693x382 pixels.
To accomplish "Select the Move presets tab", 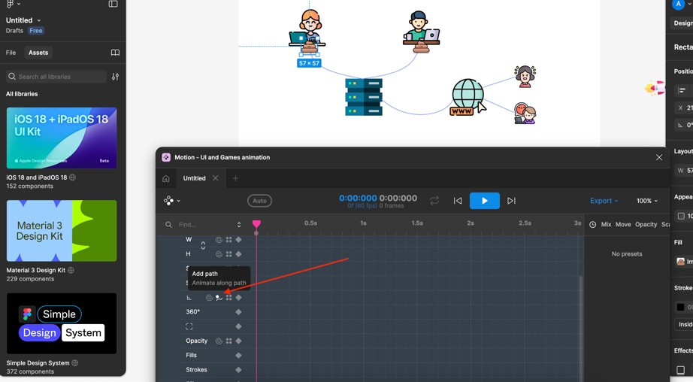I will 623,225.
